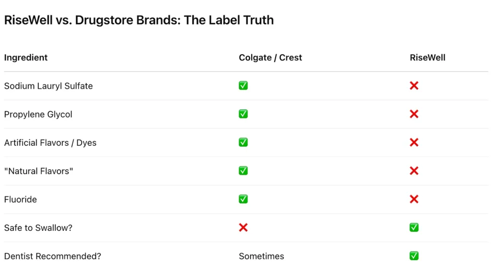Click RiseWell red X for Sodium Lauryl Sulfate
Screen dimensions: 491x275
(414, 85)
